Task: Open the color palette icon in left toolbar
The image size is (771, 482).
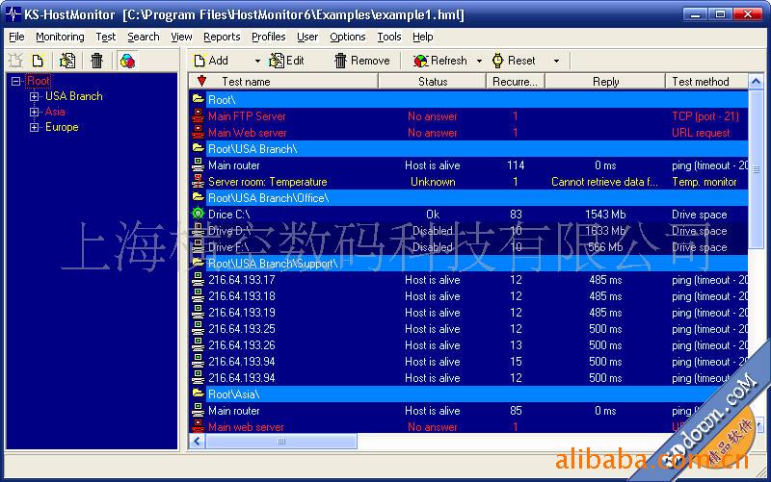Action: point(127,61)
